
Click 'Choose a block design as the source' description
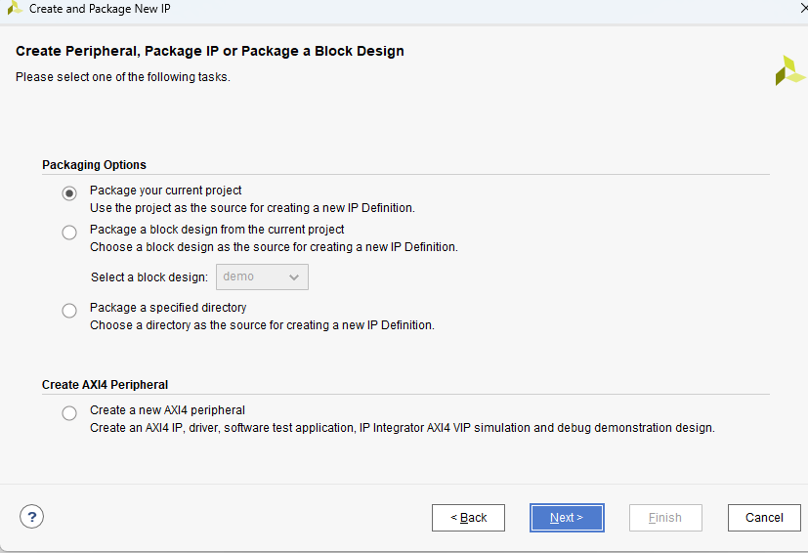(274, 247)
